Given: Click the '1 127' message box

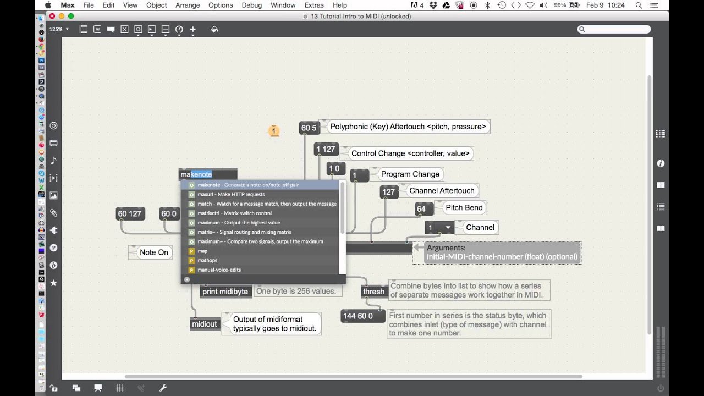Looking at the screenshot, I should tap(326, 149).
